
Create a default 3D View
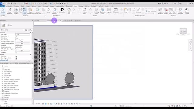69,11
